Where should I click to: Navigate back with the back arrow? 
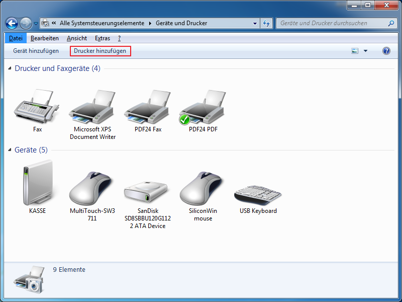(12, 23)
